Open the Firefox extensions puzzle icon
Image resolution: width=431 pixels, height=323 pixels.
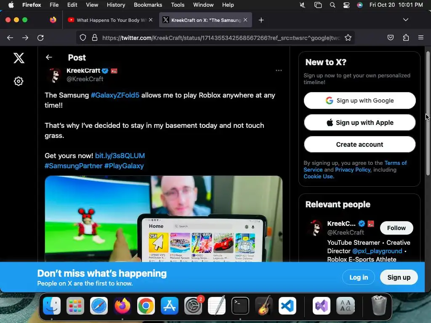pos(406,37)
